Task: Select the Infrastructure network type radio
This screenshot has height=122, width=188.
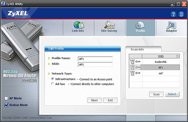Action: pos(53,79)
